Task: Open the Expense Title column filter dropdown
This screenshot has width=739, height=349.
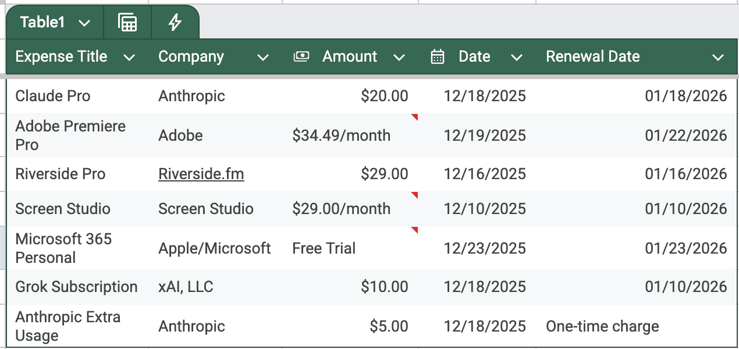Action: [130, 58]
